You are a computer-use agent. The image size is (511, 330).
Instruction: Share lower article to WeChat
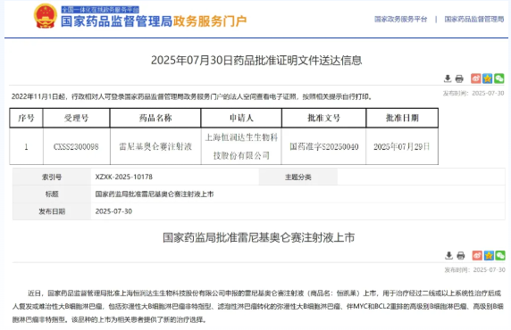coord(500,255)
